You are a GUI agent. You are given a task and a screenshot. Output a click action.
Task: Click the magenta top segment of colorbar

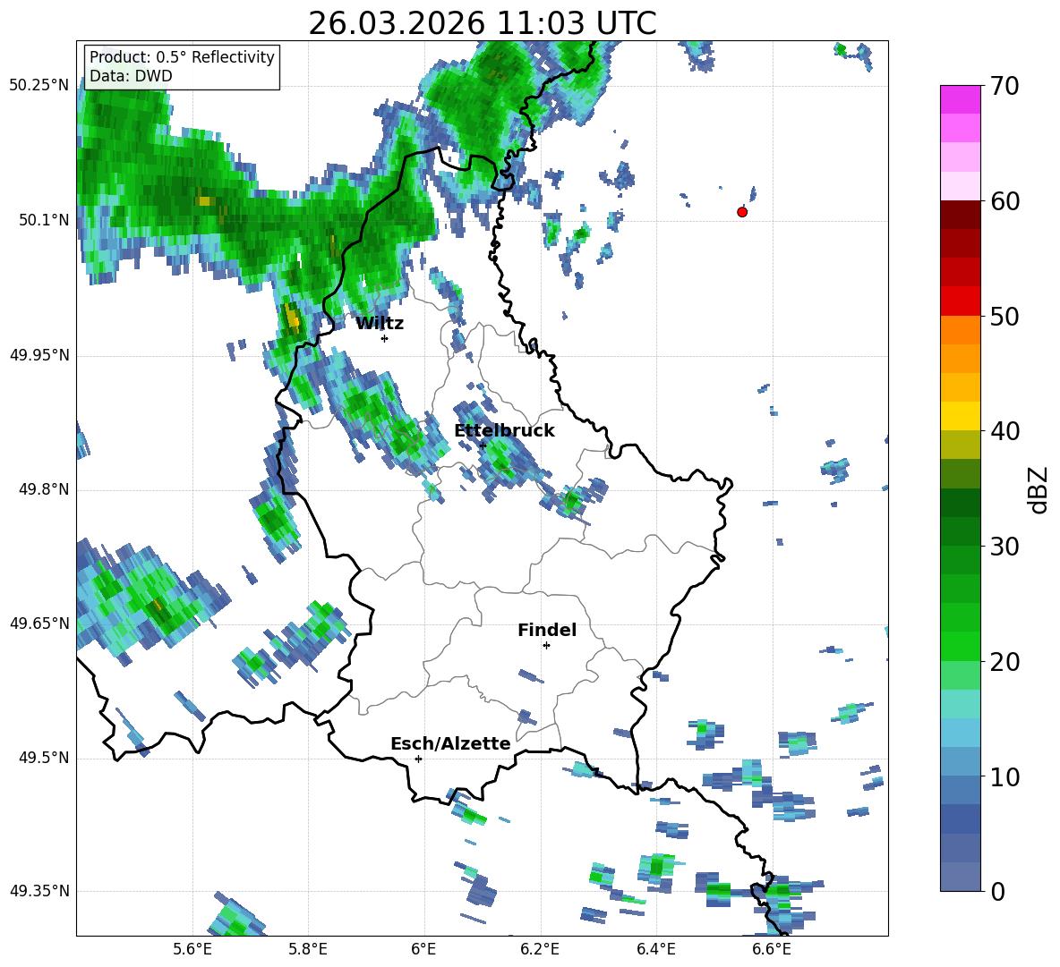coord(960,99)
